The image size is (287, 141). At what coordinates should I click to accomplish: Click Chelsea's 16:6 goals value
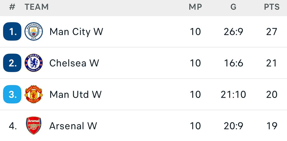[233, 63]
